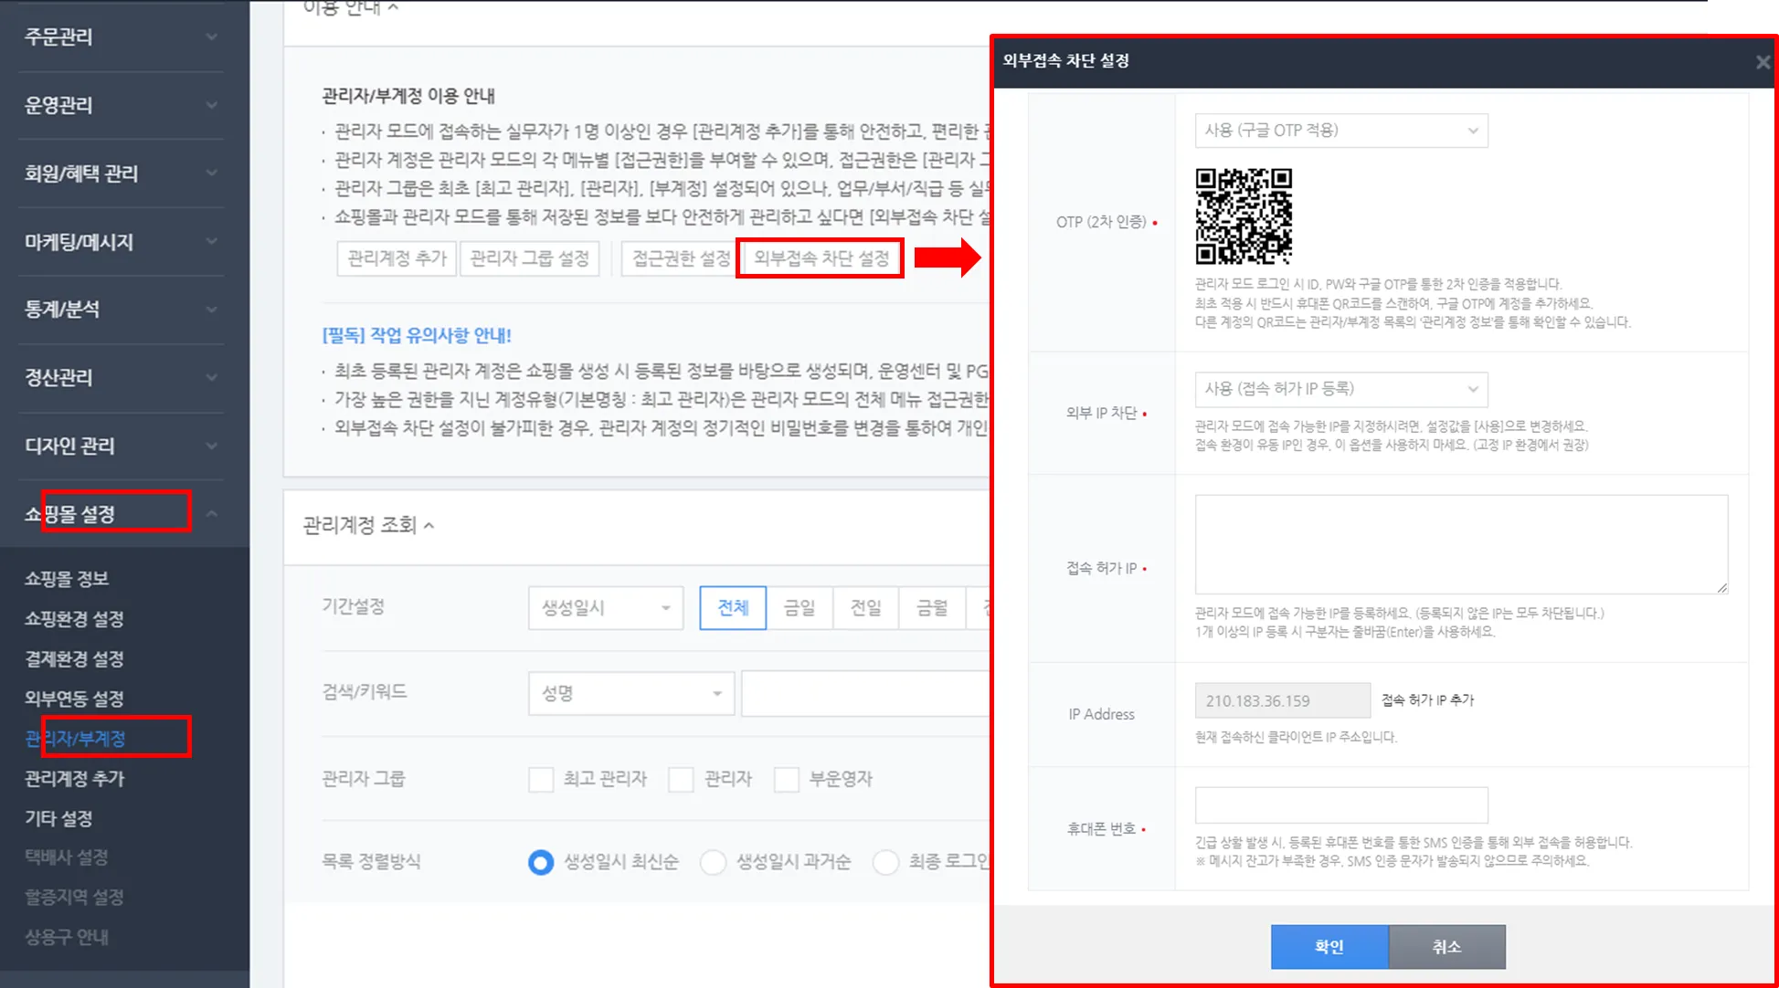The height and width of the screenshot is (988, 1779).
Task: Collapse the 쇼핑몰 설정 menu chevron
Action: tap(212, 514)
